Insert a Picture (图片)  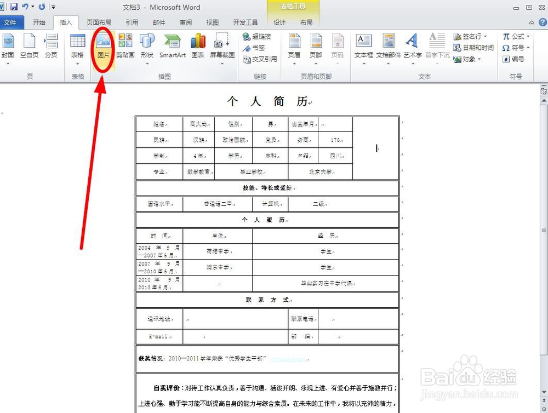102,47
